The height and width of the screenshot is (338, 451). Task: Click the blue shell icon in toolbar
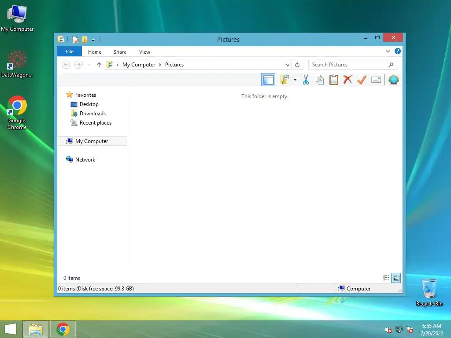393,80
